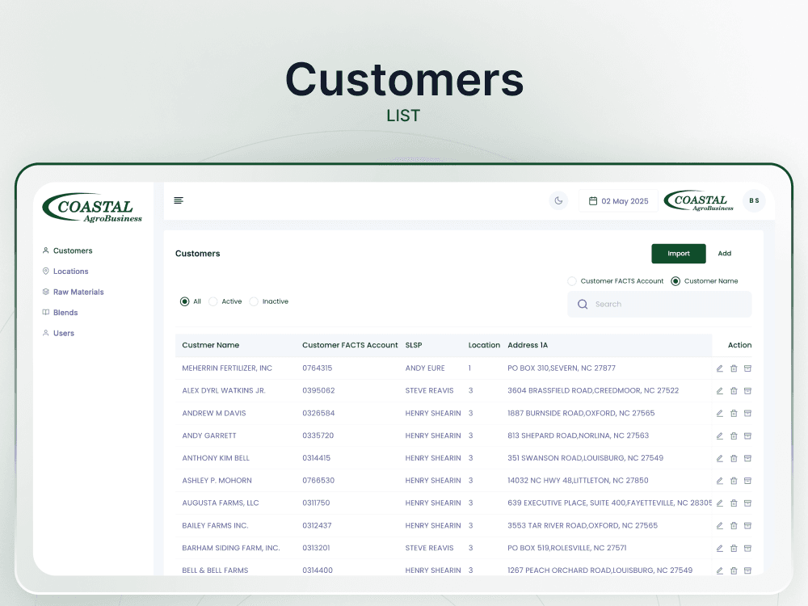The image size is (808, 606).
Task: Edit the BAILEY FARMS INC. row
Action: 720,526
